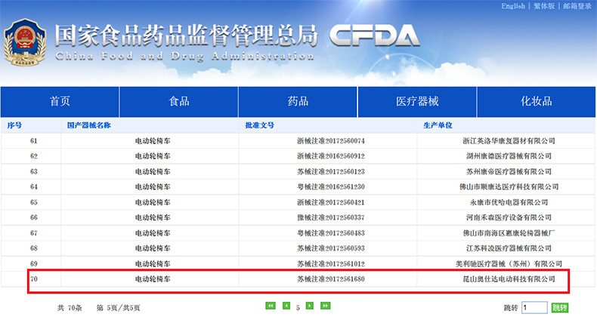Select 电动轮椅车 in row 61

coord(153,141)
